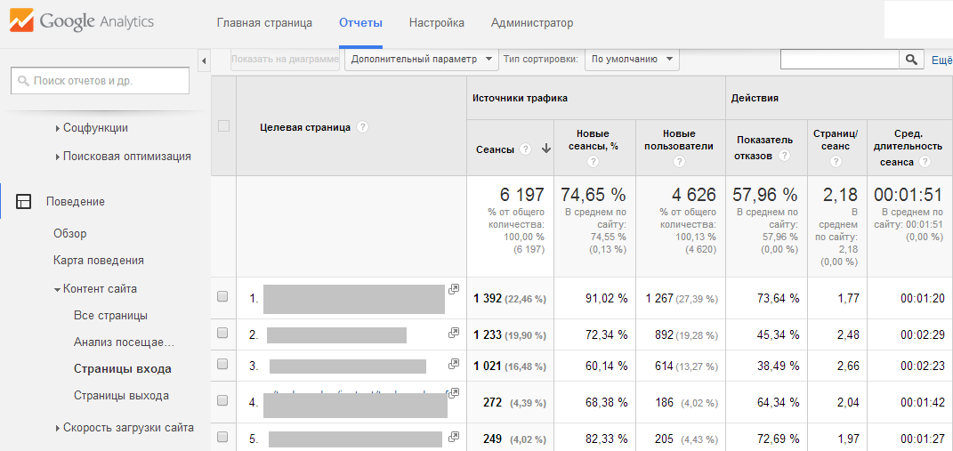
Task: Click Показать на диаграмме button
Action: coord(285,60)
